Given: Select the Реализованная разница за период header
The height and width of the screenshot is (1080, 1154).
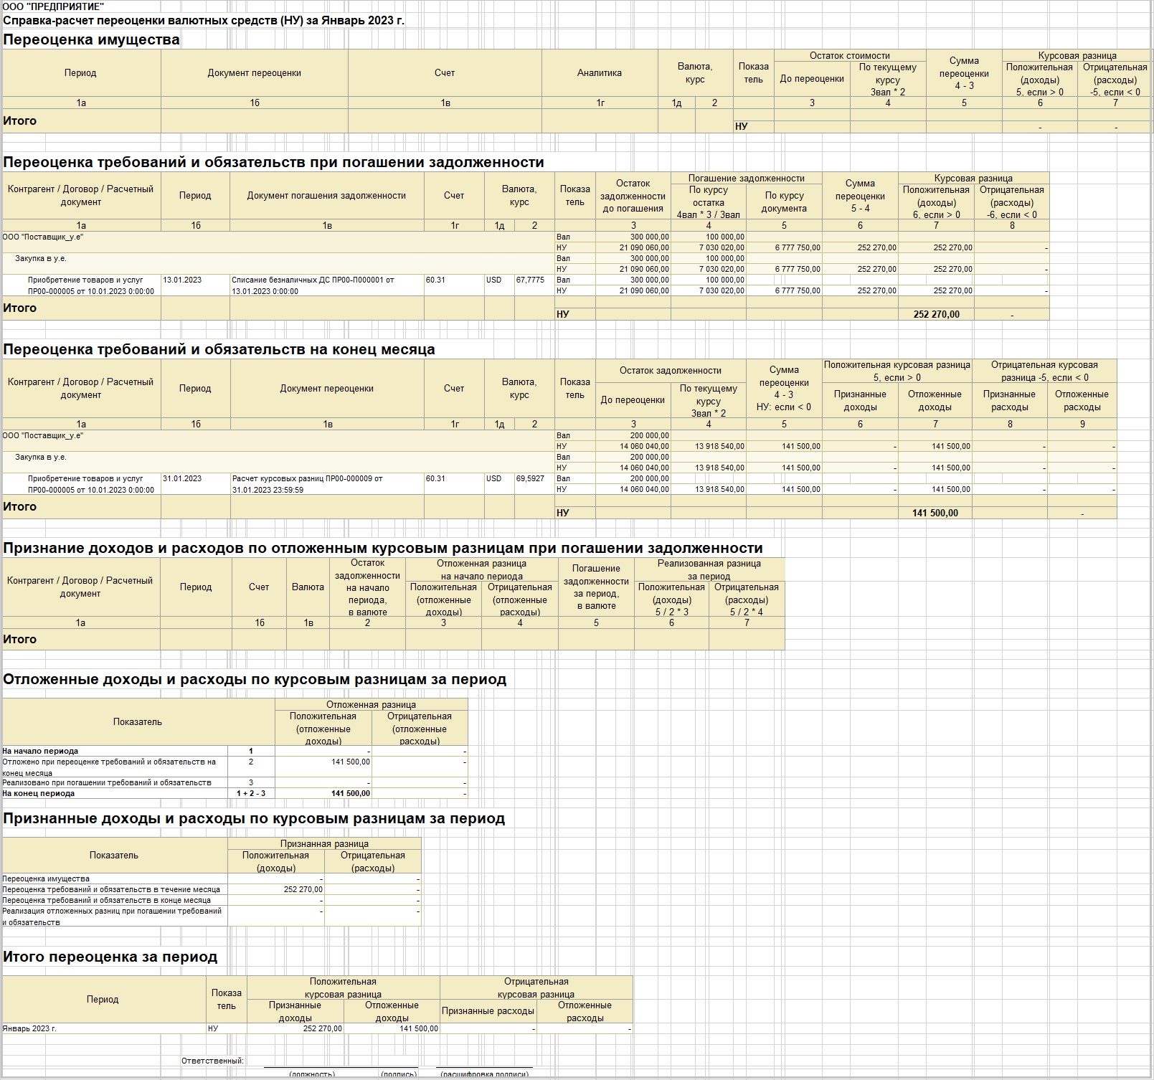Looking at the screenshot, I should 709,569.
